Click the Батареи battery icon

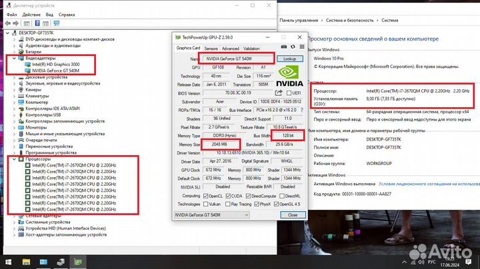[21, 52]
